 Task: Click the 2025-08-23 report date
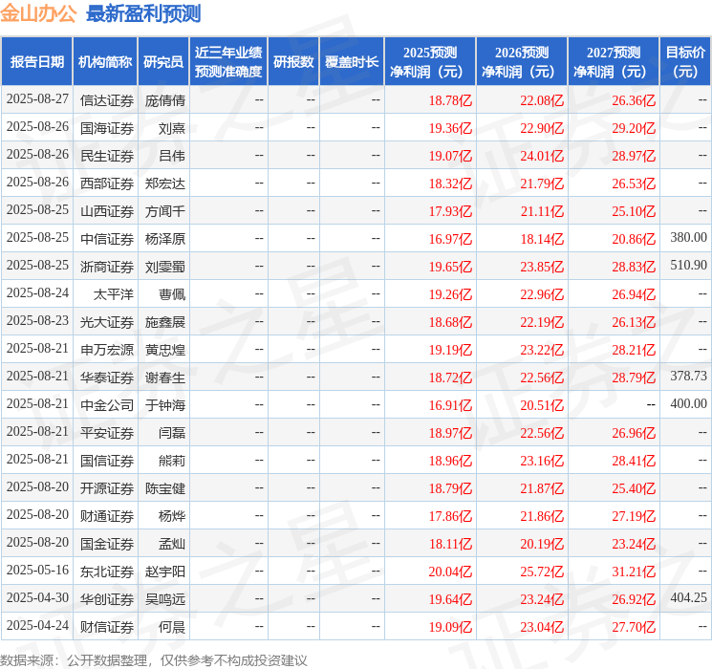click(37, 321)
